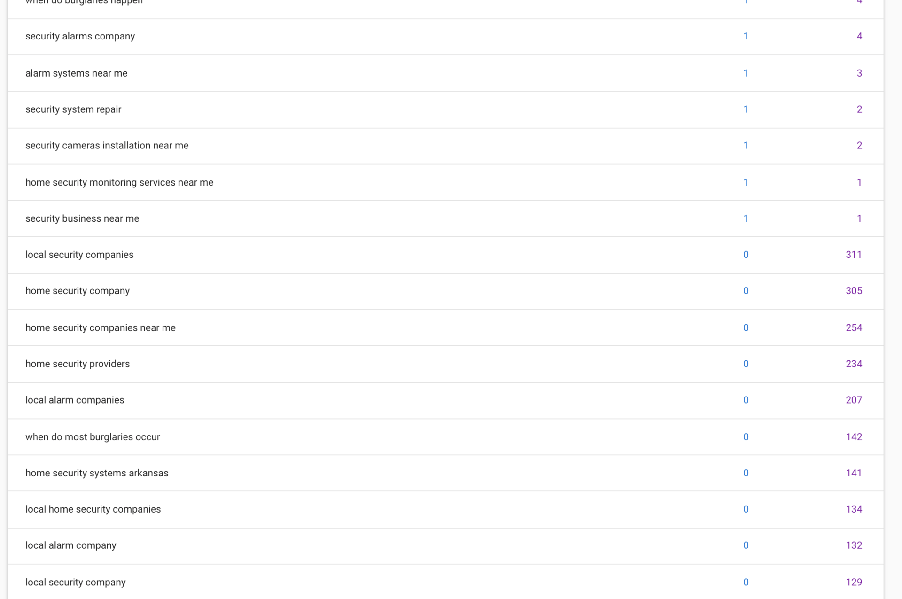The image size is (902, 599).
Task: Click the 'security business near me' query
Action: click(x=82, y=218)
